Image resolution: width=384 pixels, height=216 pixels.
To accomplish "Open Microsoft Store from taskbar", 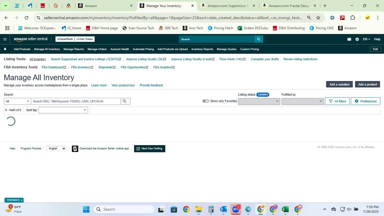I will click(x=174, y=209).
